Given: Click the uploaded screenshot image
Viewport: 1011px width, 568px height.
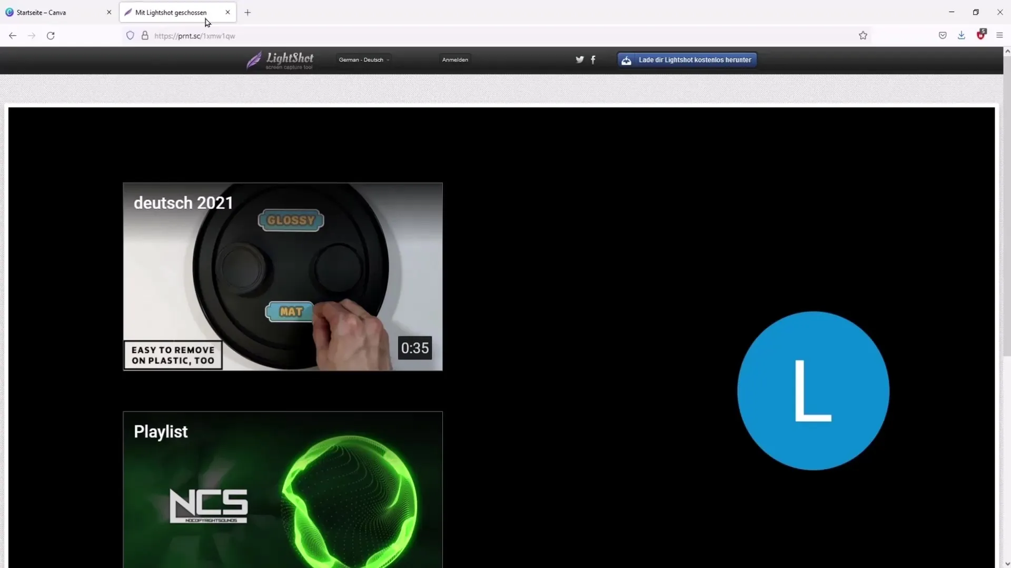Looking at the screenshot, I should click(501, 338).
